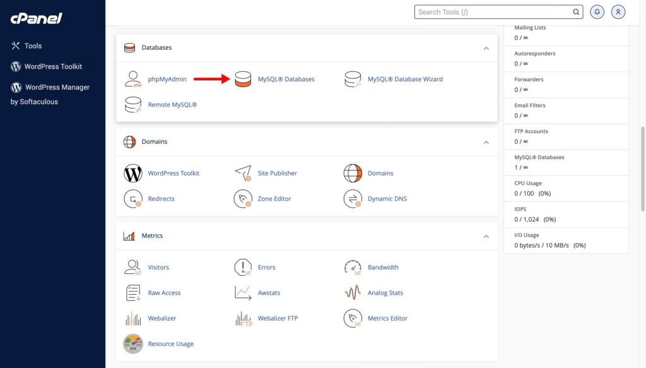Click the phpMyAdmin icon
This screenshot has width=646, height=368.
point(132,79)
